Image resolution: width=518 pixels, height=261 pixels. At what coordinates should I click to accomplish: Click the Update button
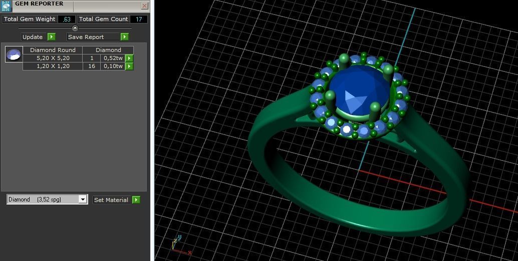[33, 37]
